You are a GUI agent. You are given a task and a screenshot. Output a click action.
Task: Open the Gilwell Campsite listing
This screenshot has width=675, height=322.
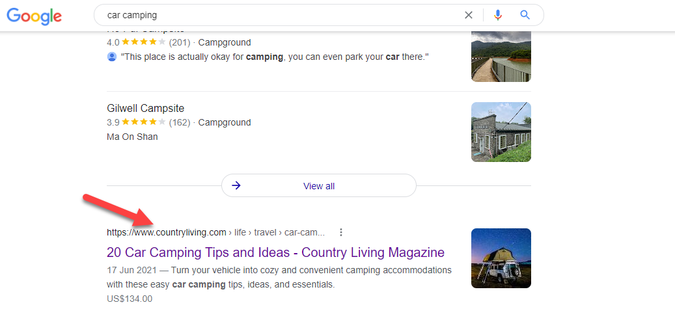pyautogui.click(x=146, y=108)
